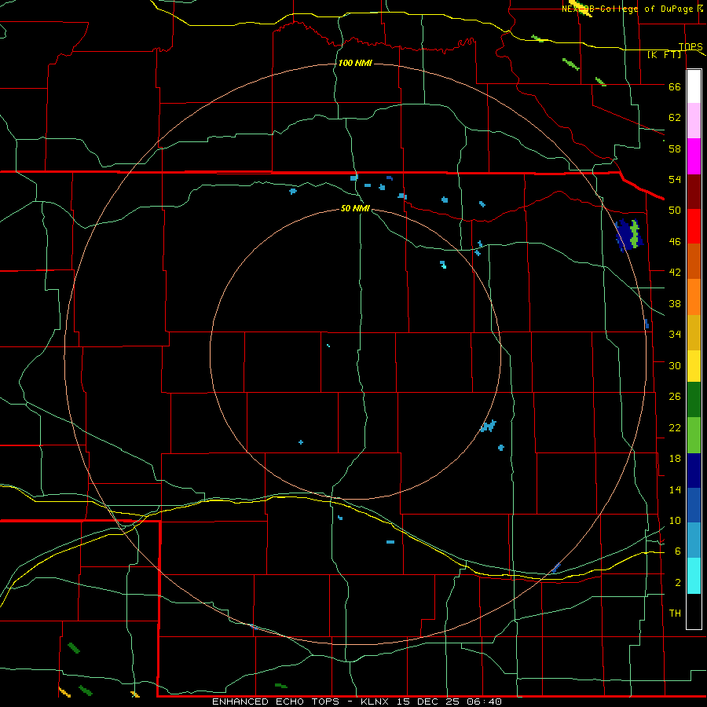The image size is (707, 707).
Task: Click the "66" scale value
Action: [675, 87]
